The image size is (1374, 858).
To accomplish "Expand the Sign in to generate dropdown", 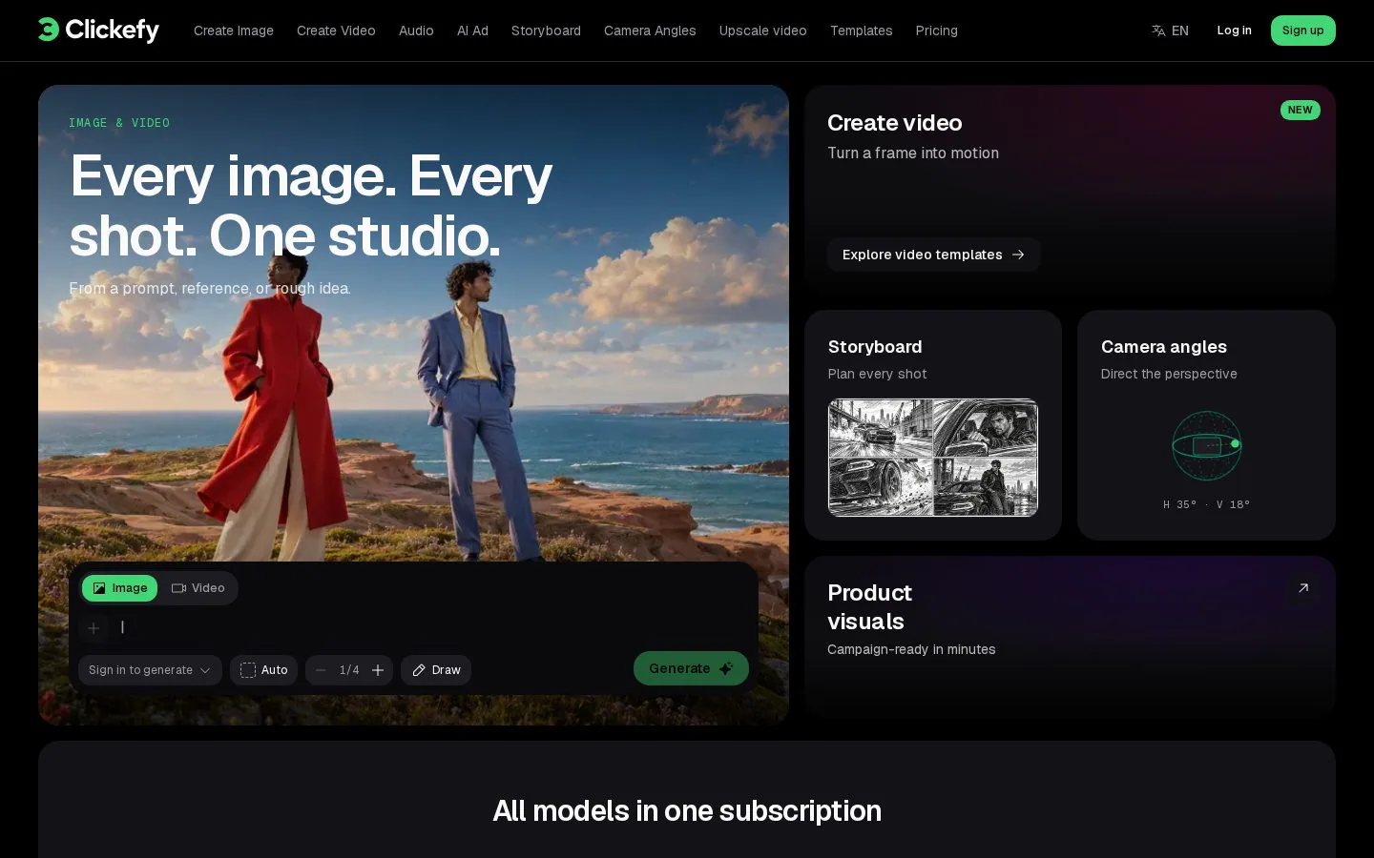I will pos(150,670).
